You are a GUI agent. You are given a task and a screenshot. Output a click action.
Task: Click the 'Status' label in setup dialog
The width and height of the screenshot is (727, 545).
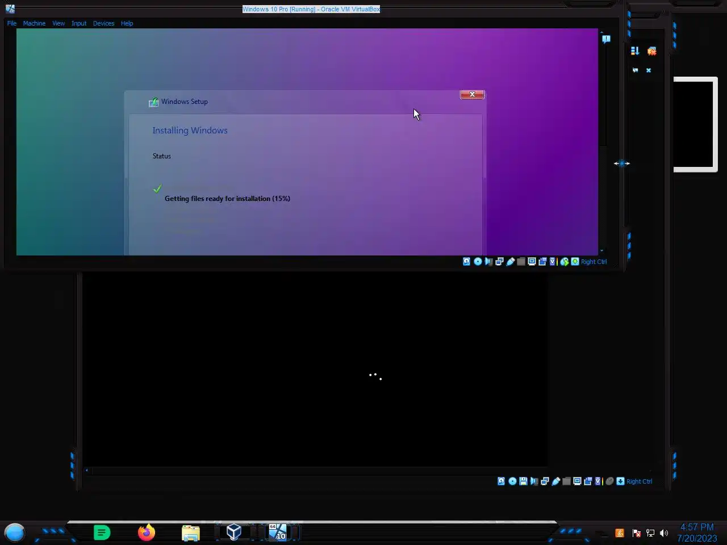click(162, 156)
